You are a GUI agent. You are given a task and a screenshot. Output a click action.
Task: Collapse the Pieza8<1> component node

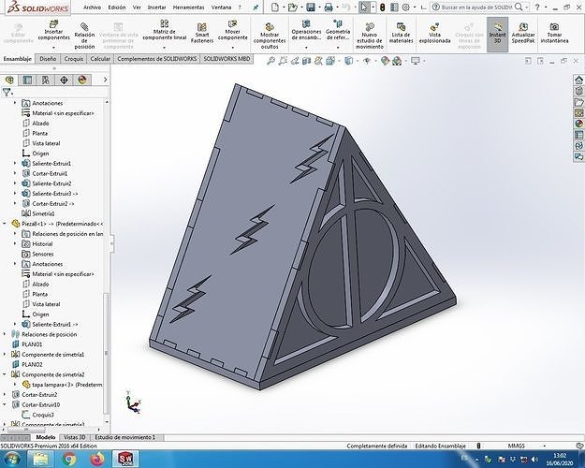[x=5, y=224]
